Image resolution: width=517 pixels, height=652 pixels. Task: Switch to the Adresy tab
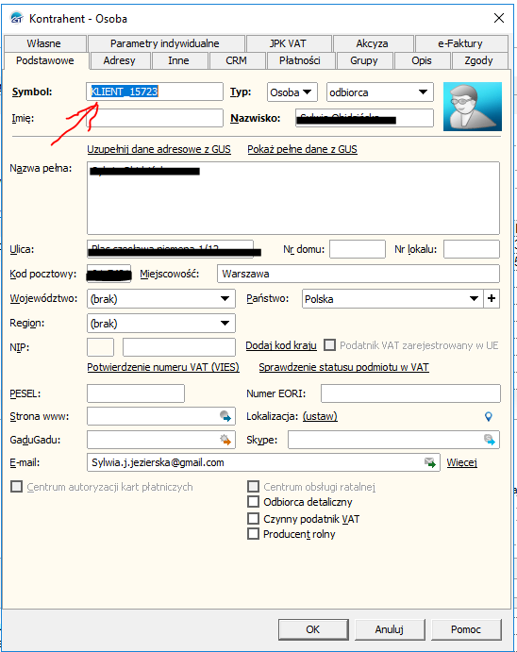(119, 60)
